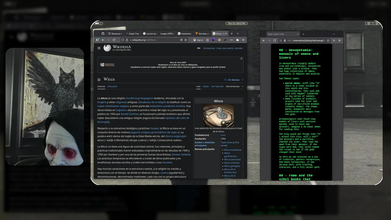This screenshot has width=391, height=220.
Task: Bookmark the Wicca page with the star
Action: [x=186, y=40]
